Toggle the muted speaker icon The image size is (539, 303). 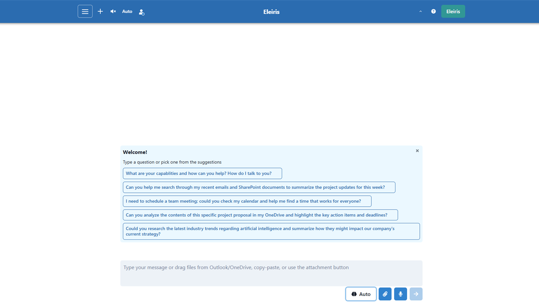click(x=113, y=11)
